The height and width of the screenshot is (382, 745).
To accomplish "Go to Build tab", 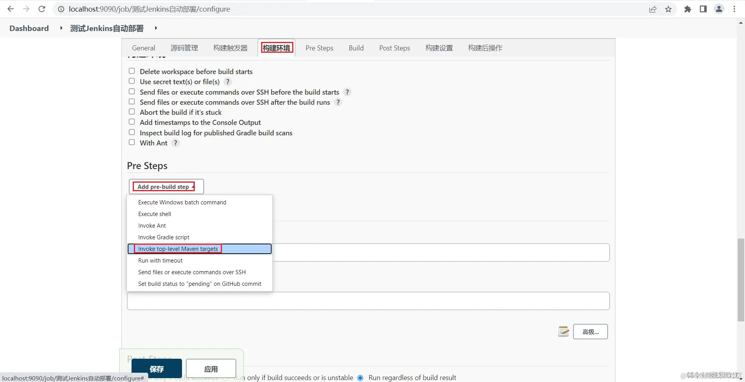I will tap(356, 48).
